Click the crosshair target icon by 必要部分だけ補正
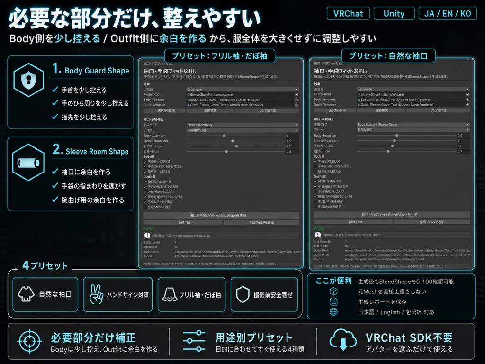 [x=30, y=341]
